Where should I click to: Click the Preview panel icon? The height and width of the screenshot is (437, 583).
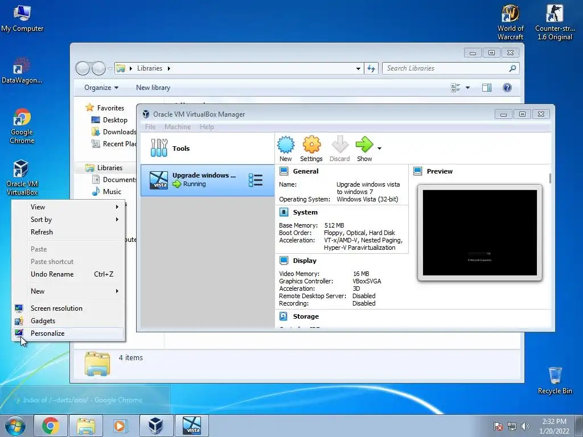[x=417, y=171]
